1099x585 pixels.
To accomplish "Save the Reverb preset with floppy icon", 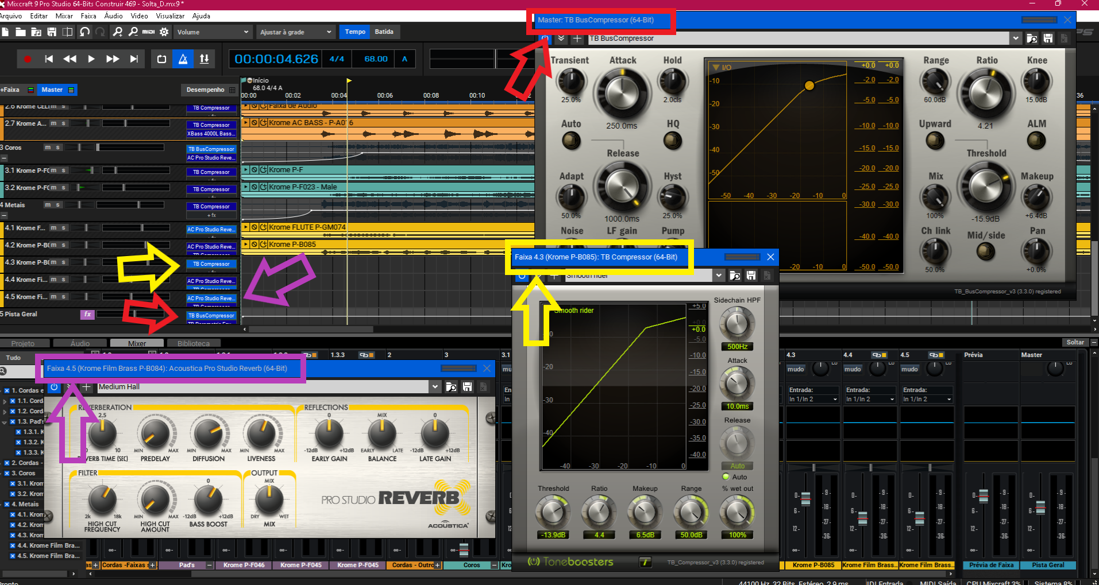I will 467,387.
